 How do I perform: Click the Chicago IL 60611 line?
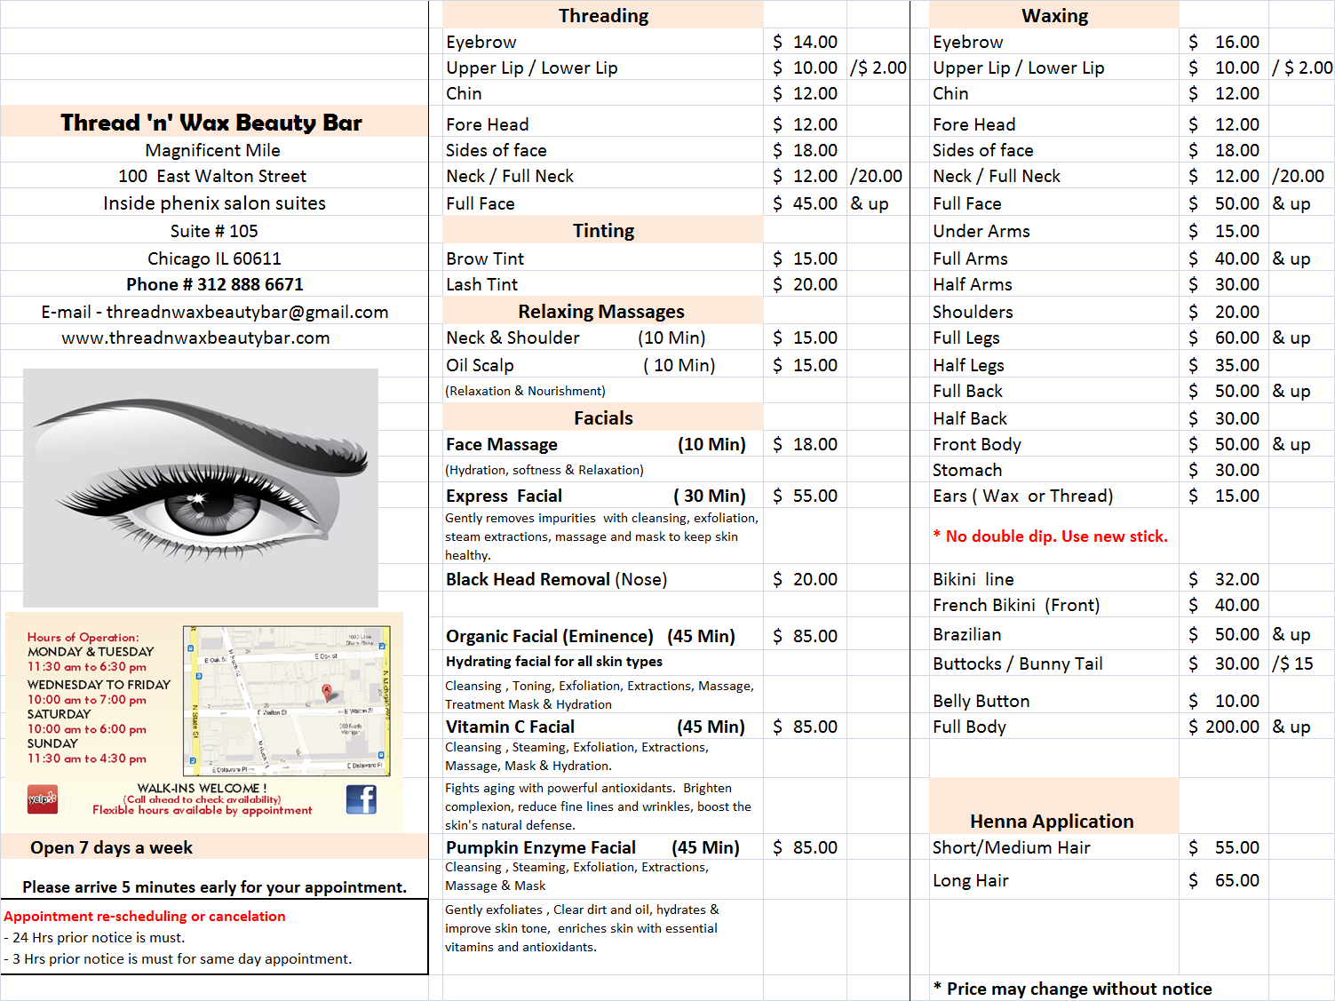214,258
